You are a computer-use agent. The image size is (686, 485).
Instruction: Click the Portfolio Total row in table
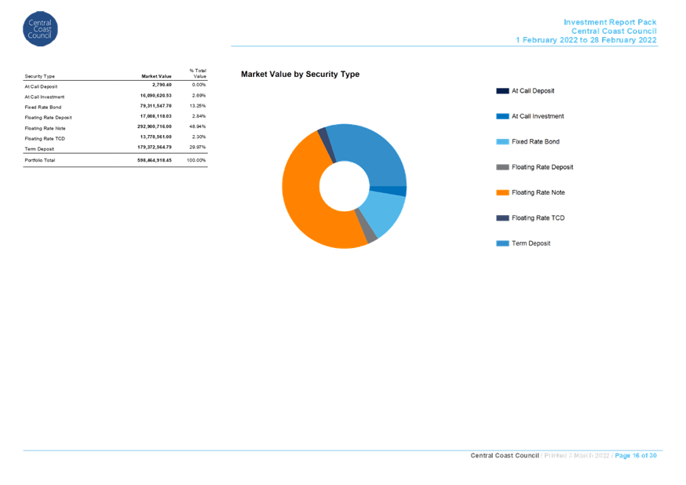115,160
